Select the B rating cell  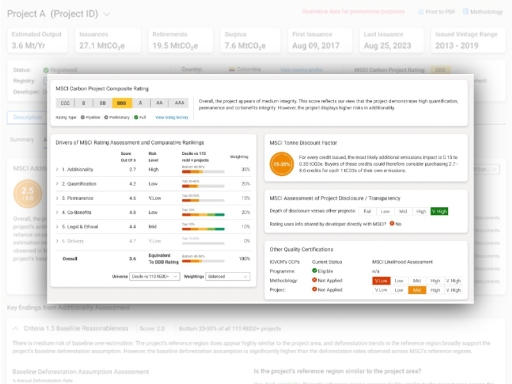point(84,103)
